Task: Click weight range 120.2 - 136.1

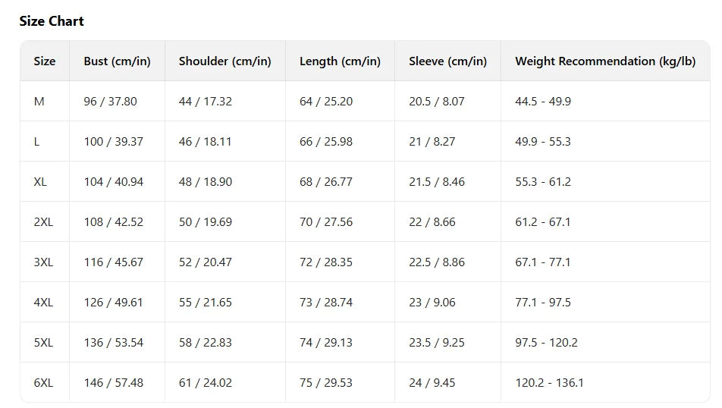Action: tap(550, 383)
